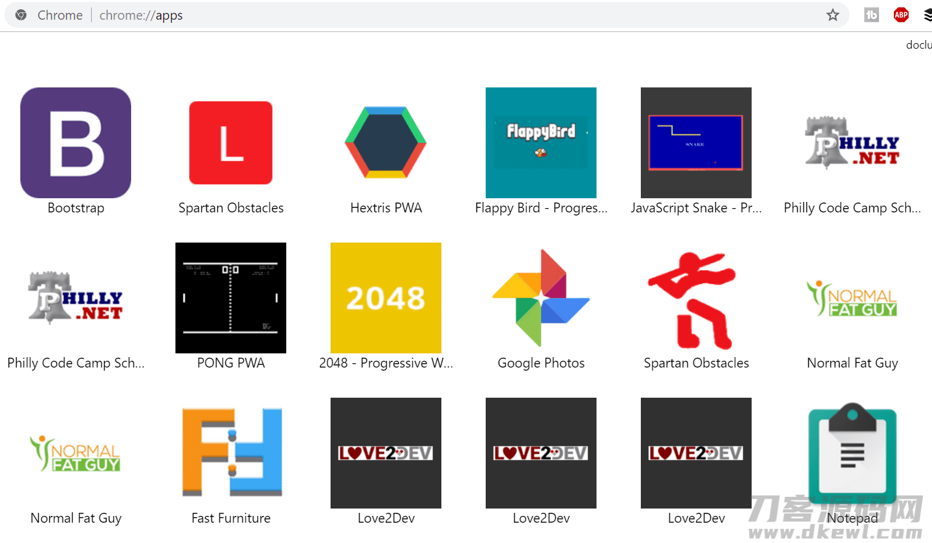932x543 pixels.
Task: Open Philly Code Camp beside PONG PWA
Action: tap(76, 298)
